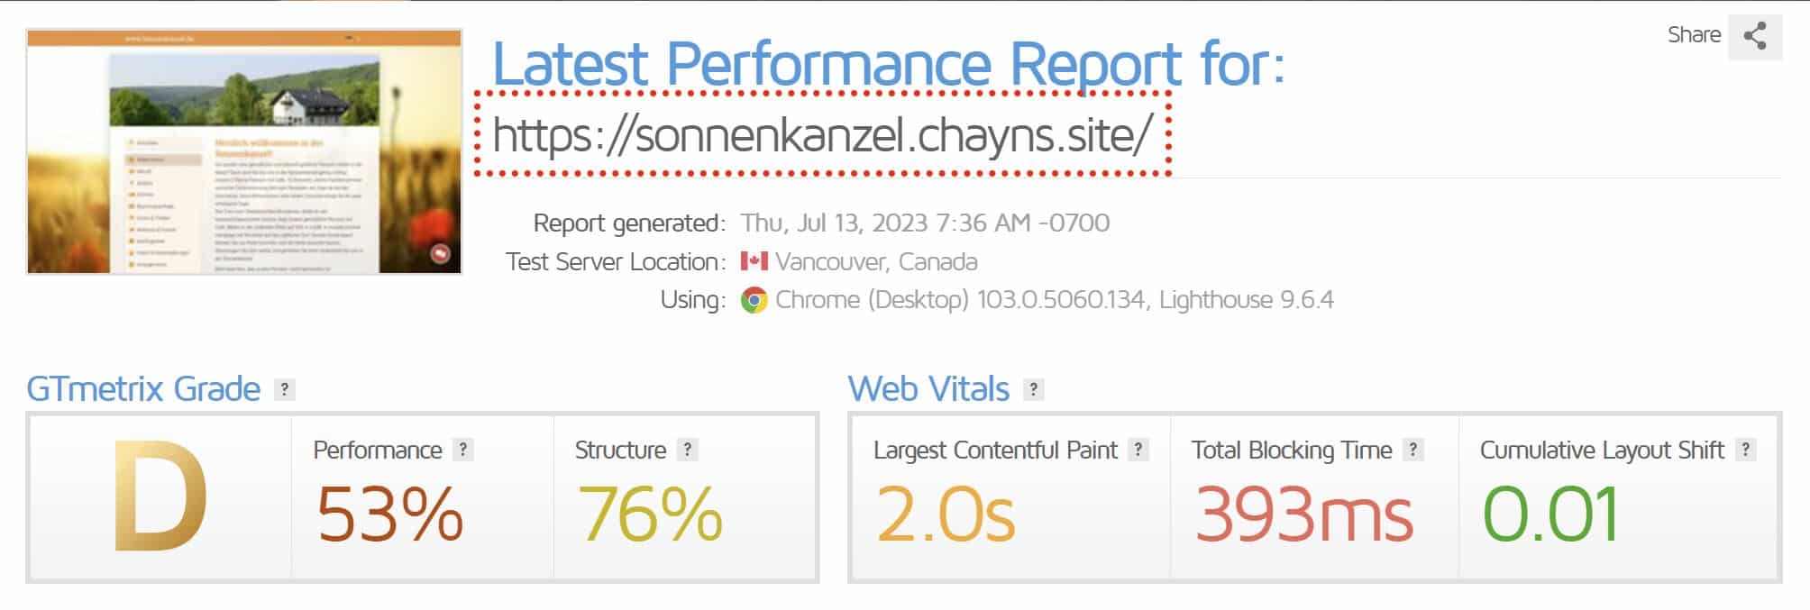Image resolution: width=1810 pixels, height=610 pixels.
Task: Click the 0.01 Cumulative Layout Shift value
Action: (1550, 514)
